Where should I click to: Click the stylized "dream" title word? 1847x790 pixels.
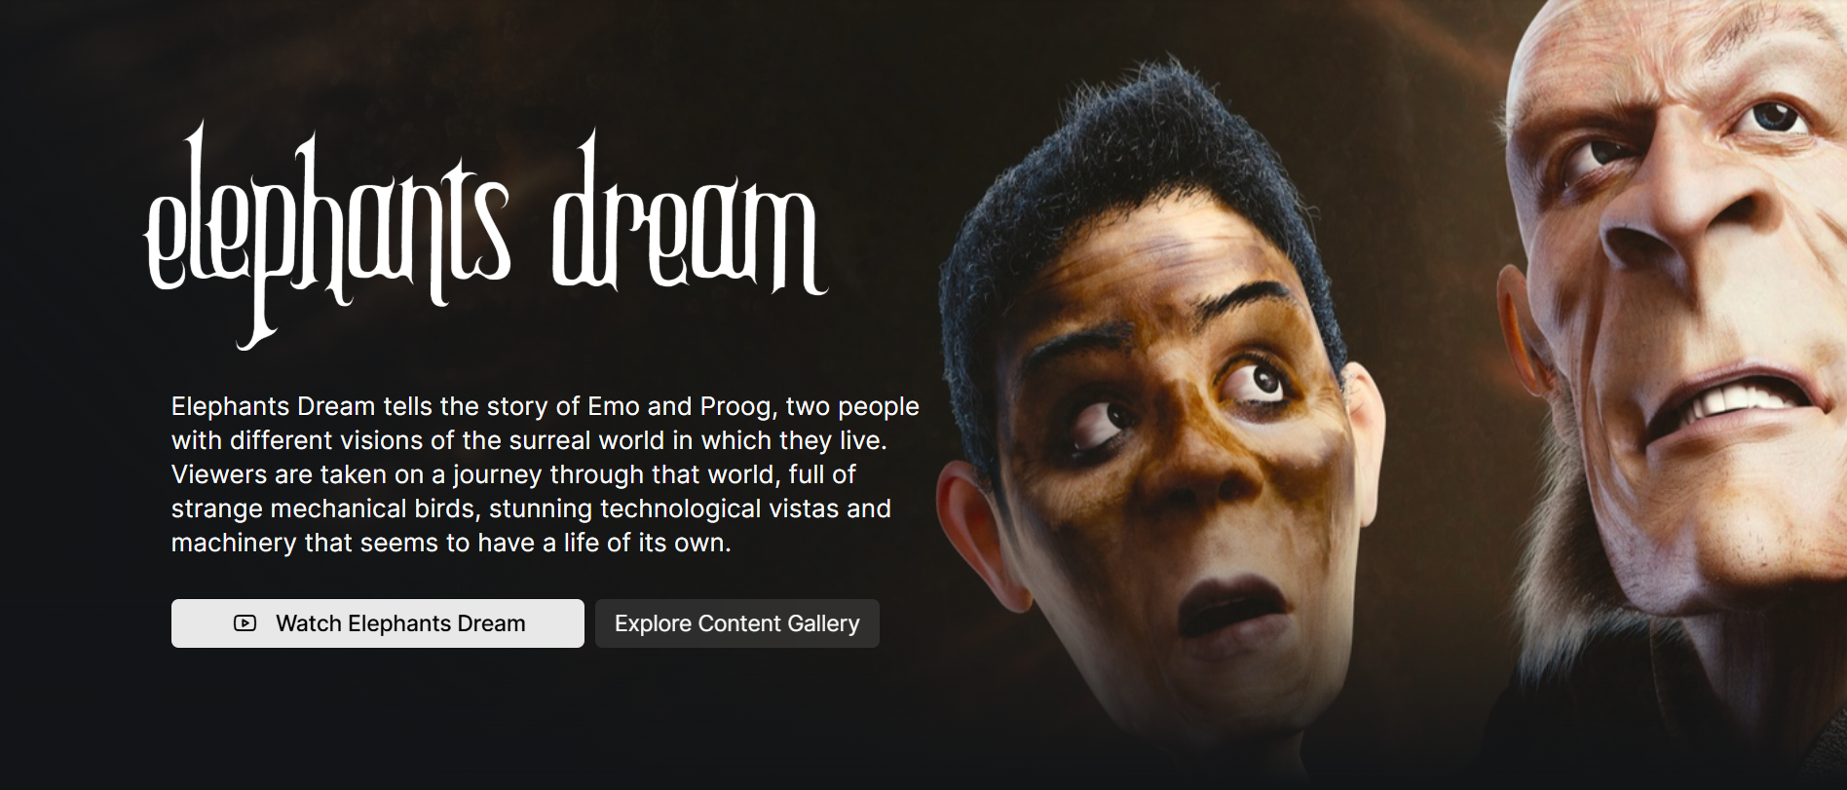(690, 214)
